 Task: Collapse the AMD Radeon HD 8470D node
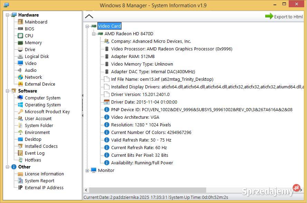(x=94, y=34)
